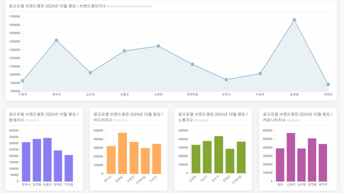Select the purple 정해인 bar in 참여지수 chart
The height and width of the screenshot is (193, 344).
(58, 166)
